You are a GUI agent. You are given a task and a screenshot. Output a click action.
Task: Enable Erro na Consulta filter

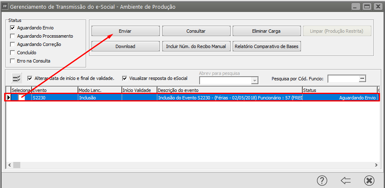[x=12, y=61]
